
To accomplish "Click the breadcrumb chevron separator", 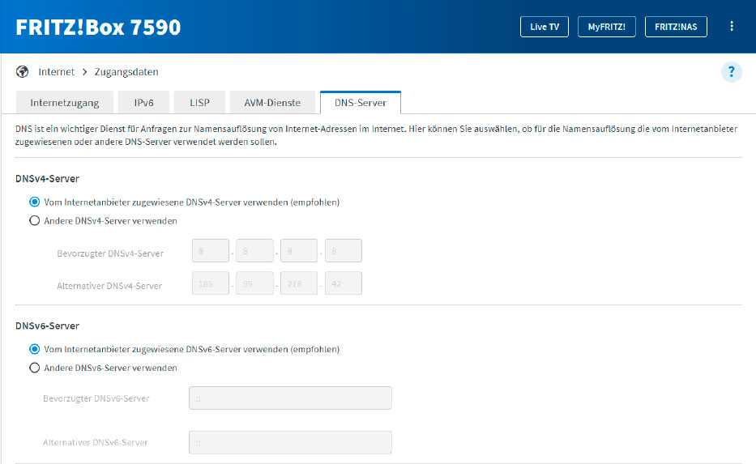I will [85, 72].
